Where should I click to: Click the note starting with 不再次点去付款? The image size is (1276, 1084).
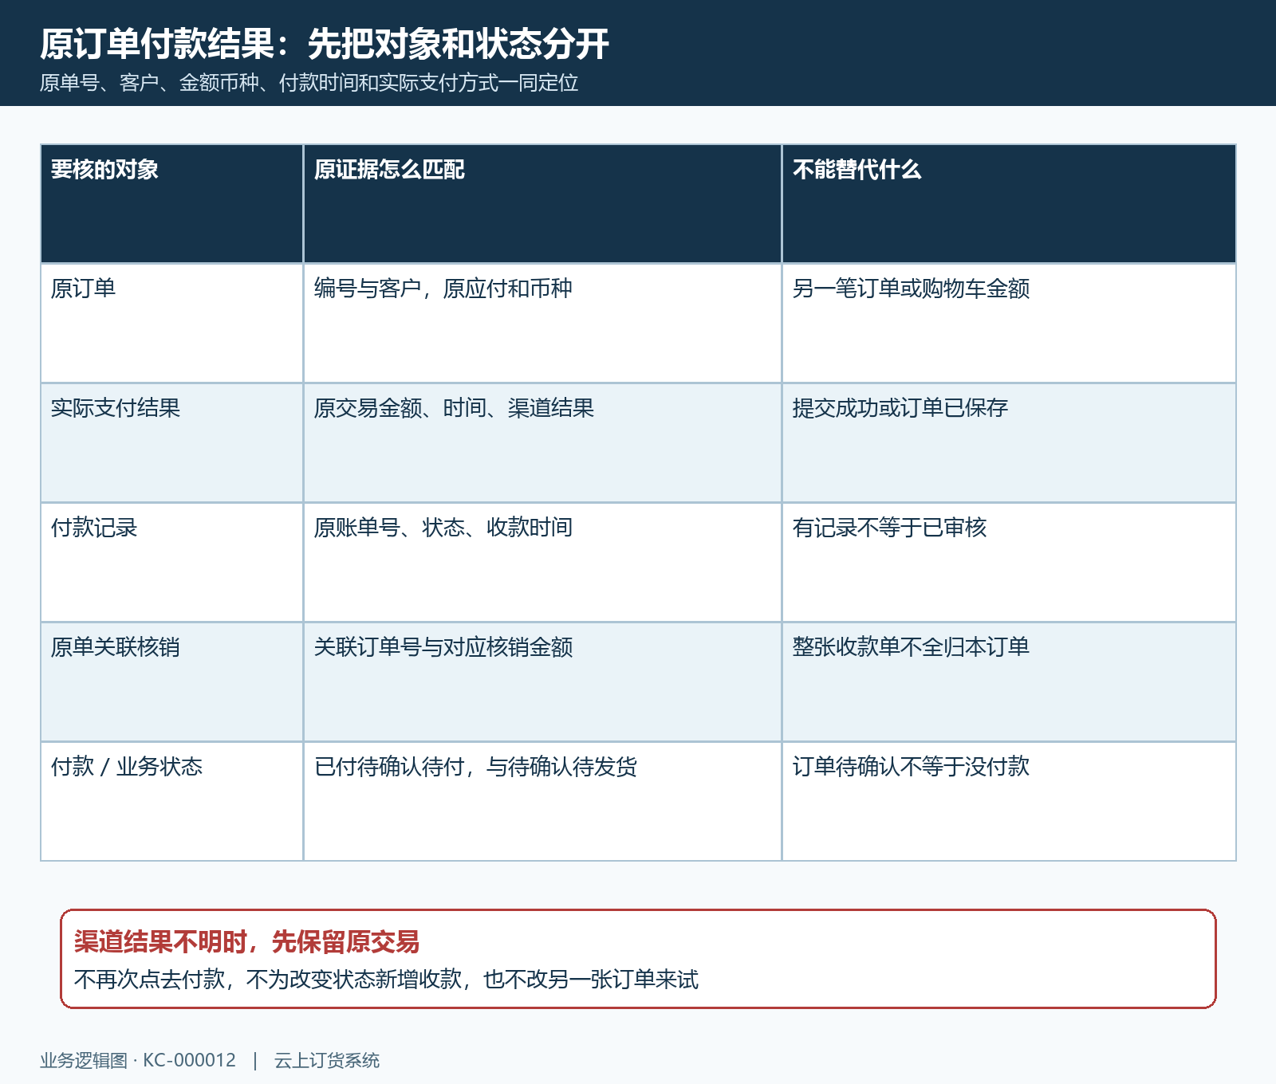pos(386,980)
